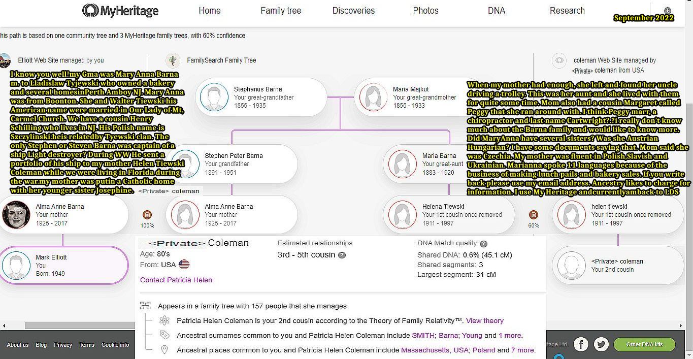The height and width of the screenshot is (359, 693).
Task: Click the family tree icon beside 'Appears in a family tree'
Action: 145,306
